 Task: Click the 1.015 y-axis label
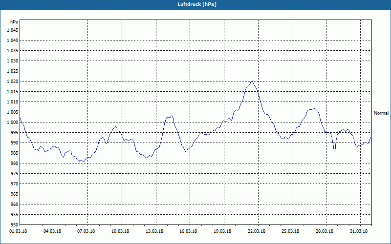click(13, 92)
